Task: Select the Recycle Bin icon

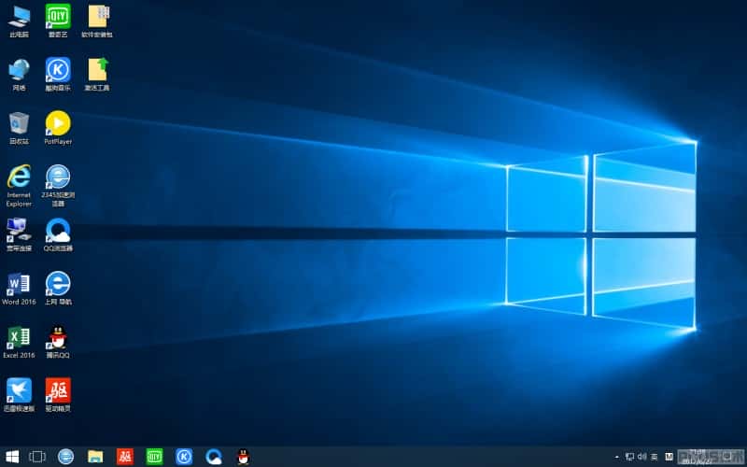Action: (x=19, y=128)
